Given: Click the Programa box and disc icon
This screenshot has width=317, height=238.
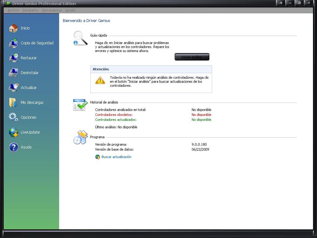Looking at the screenshot, I should [80, 137].
